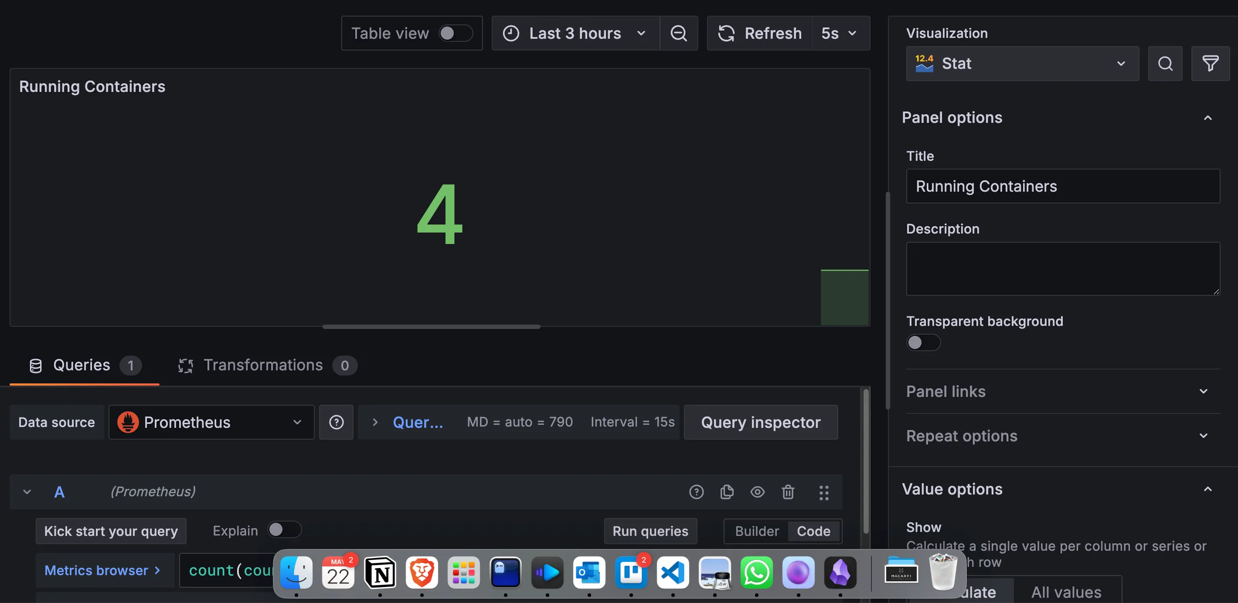Delete query A
Image resolution: width=1238 pixels, height=603 pixels.
[x=788, y=491]
